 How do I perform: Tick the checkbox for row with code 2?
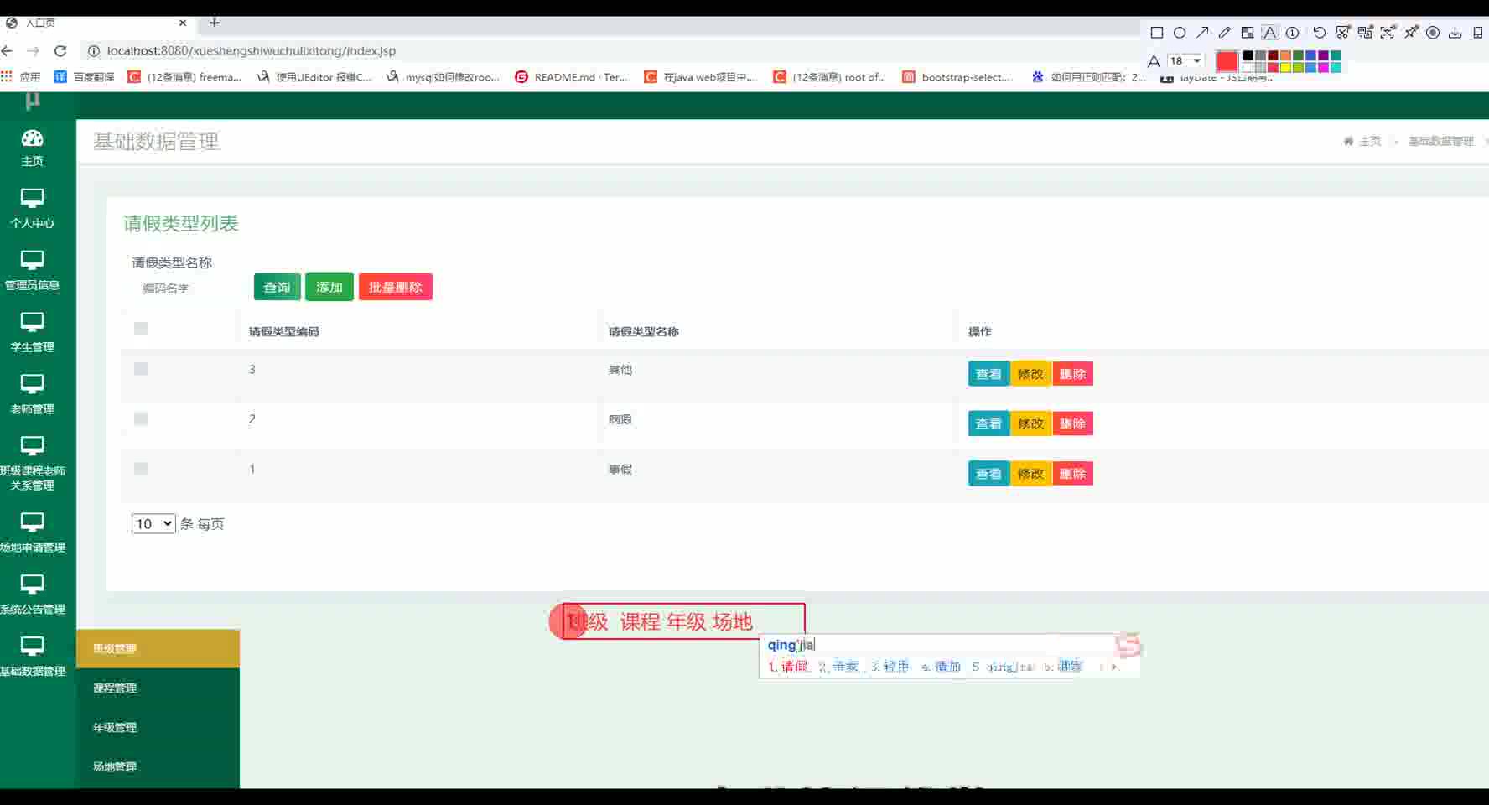coord(141,419)
